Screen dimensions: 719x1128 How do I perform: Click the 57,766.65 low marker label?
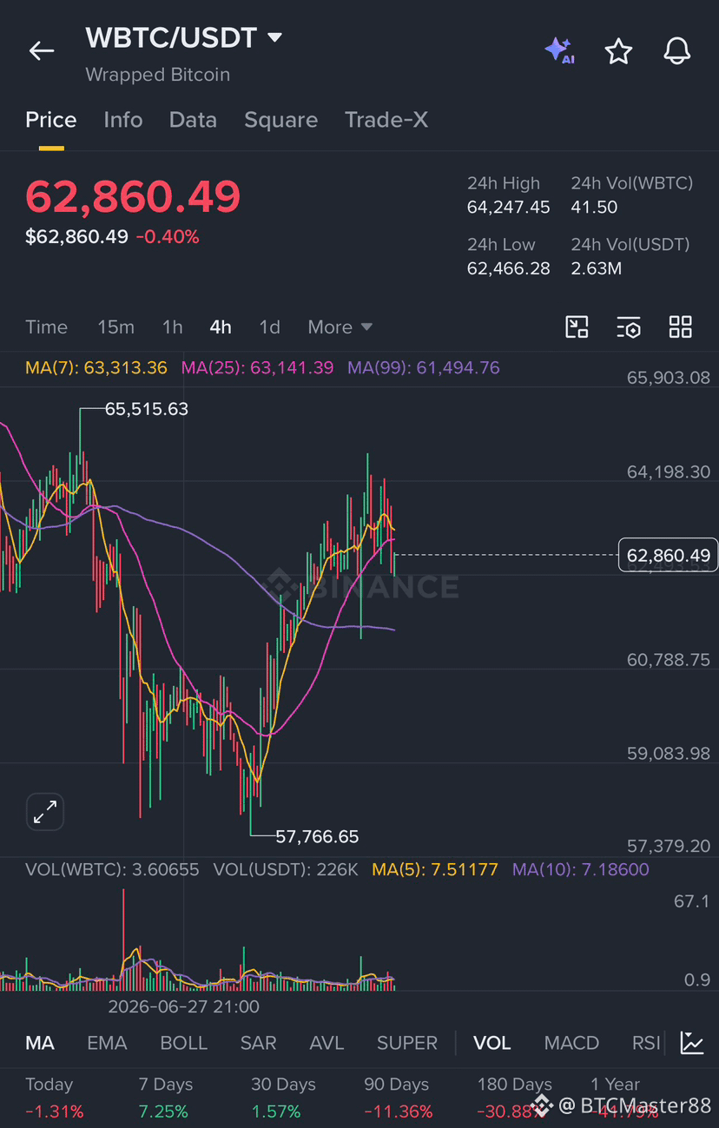pyautogui.click(x=317, y=837)
